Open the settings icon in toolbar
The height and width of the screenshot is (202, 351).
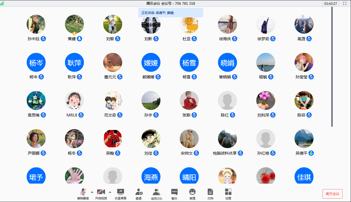pyautogui.click(x=228, y=192)
